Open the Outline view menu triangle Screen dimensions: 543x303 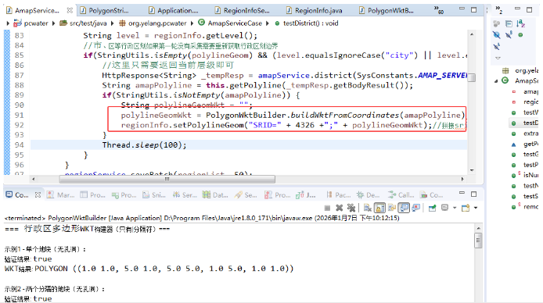coord(498,58)
